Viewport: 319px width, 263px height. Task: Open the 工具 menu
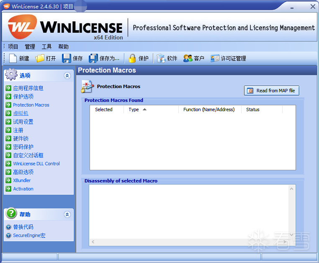[46, 47]
